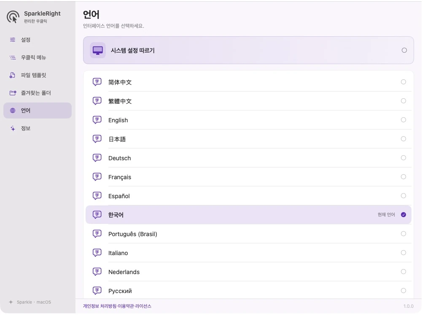Click the English language name
Viewport: 425px width, 315px height.
click(118, 120)
